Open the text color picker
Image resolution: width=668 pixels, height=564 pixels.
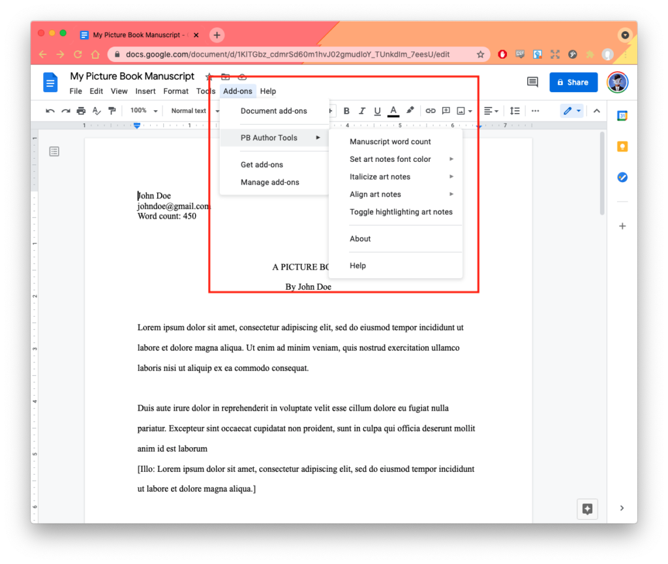393,110
